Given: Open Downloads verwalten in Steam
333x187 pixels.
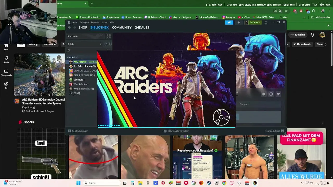Looking at the screenshot, I should (176, 131).
